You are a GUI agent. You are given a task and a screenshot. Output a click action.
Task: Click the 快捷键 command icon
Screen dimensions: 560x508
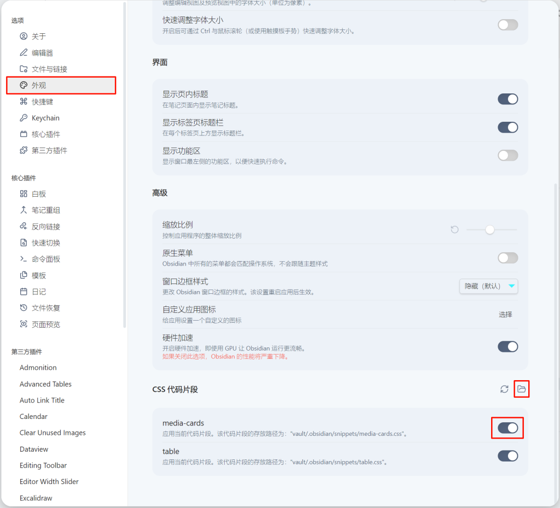[24, 102]
